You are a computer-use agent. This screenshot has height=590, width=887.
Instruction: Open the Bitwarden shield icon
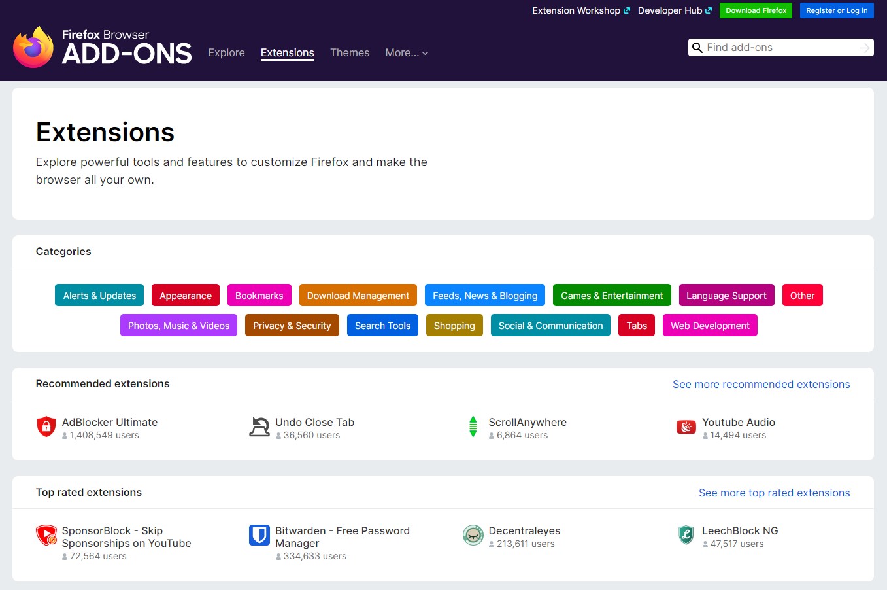pos(259,535)
